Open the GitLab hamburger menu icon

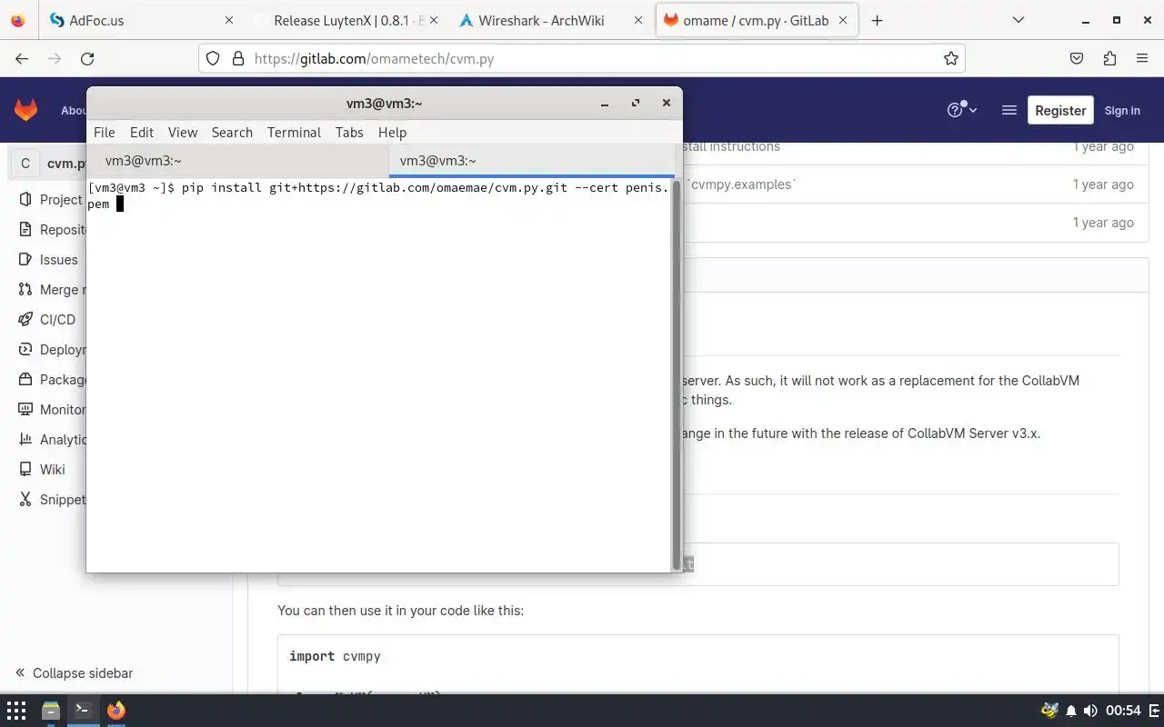pyautogui.click(x=1008, y=110)
